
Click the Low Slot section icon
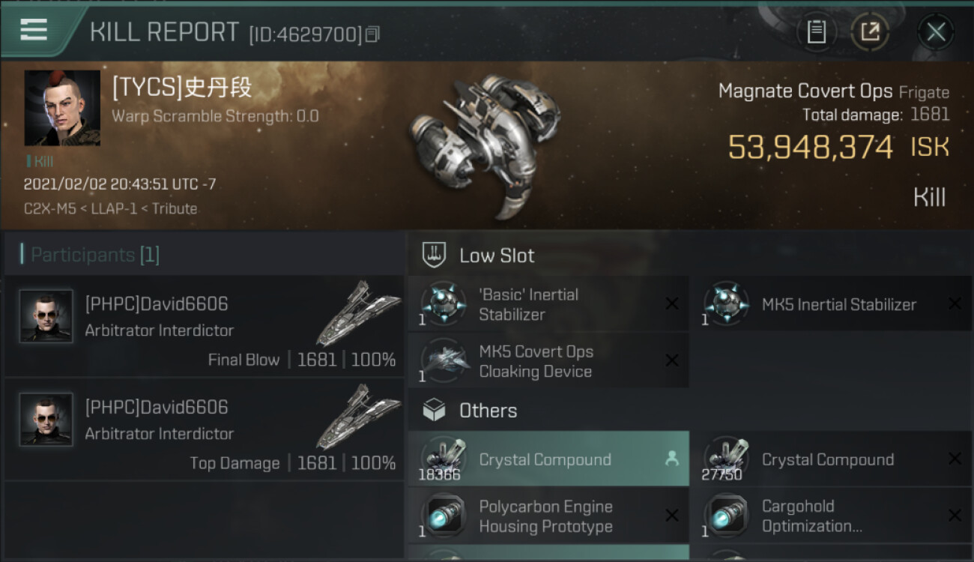point(435,255)
